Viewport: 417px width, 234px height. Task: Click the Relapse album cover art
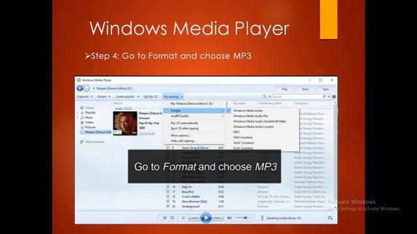(125, 123)
